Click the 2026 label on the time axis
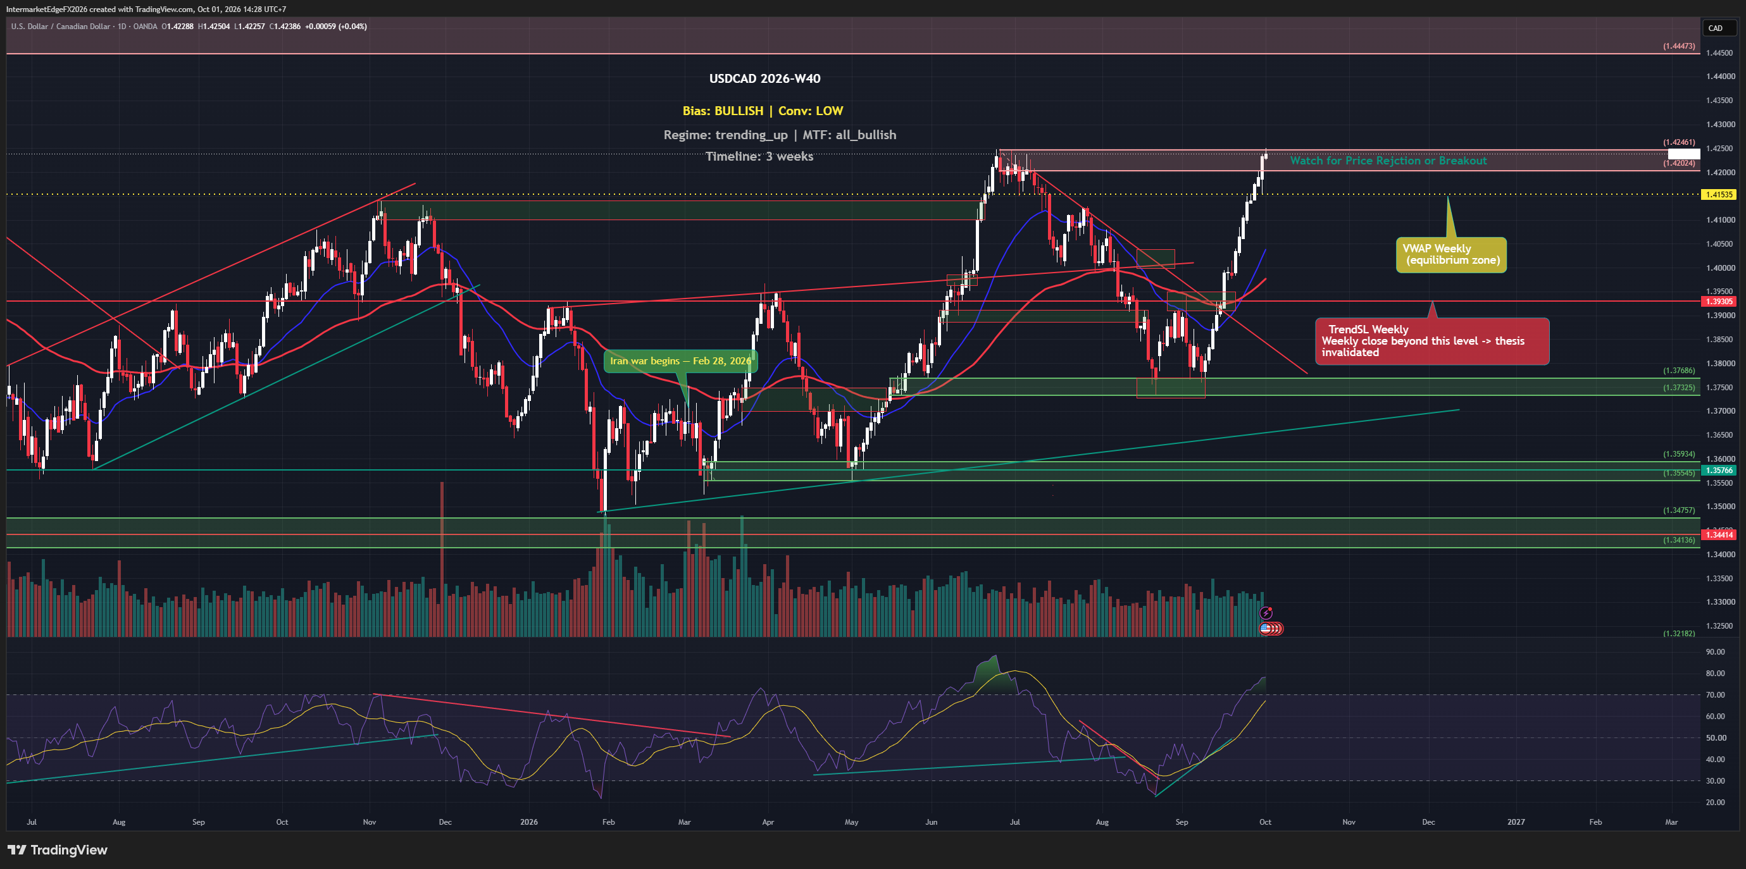Image resolution: width=1746 pixels, height=869 pixels. pyautogui.click(x=528, y=822)
